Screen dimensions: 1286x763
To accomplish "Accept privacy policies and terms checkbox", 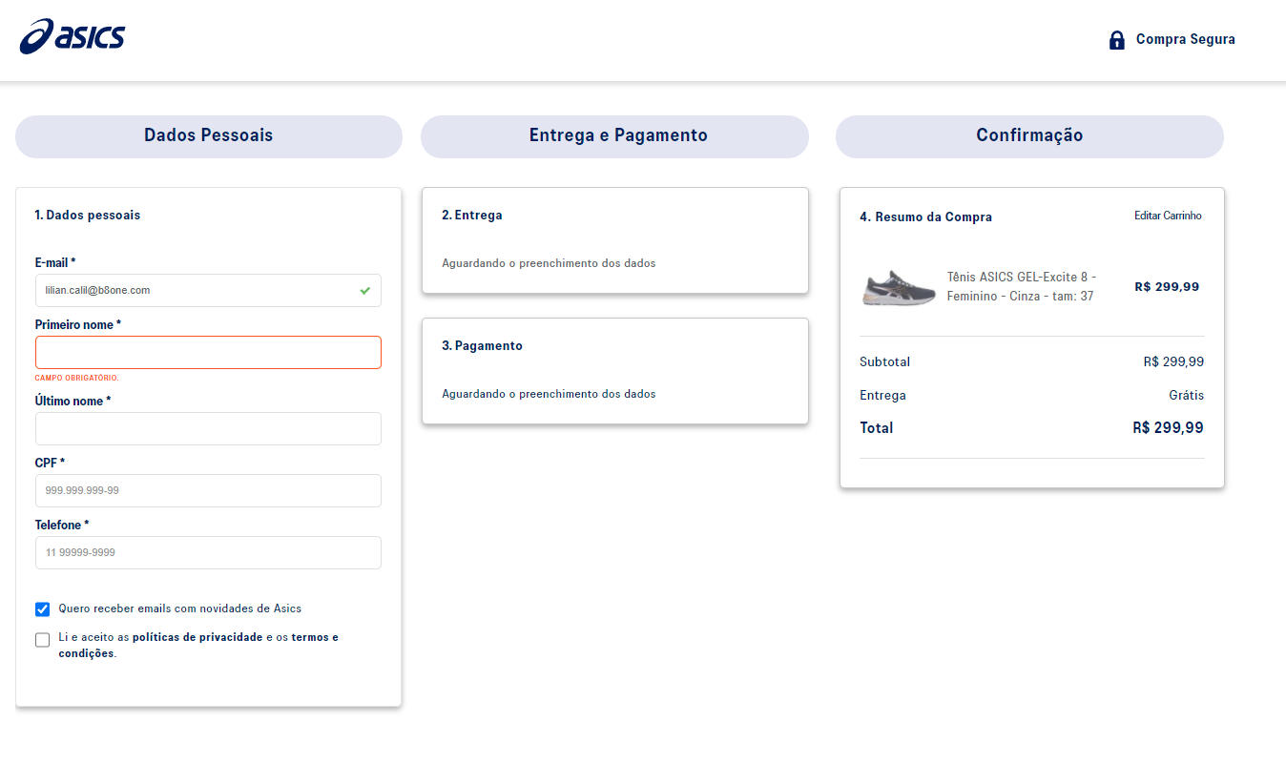I will [42, 640].
